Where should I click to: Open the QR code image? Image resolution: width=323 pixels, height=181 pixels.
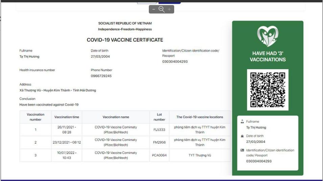coord(268,90)
